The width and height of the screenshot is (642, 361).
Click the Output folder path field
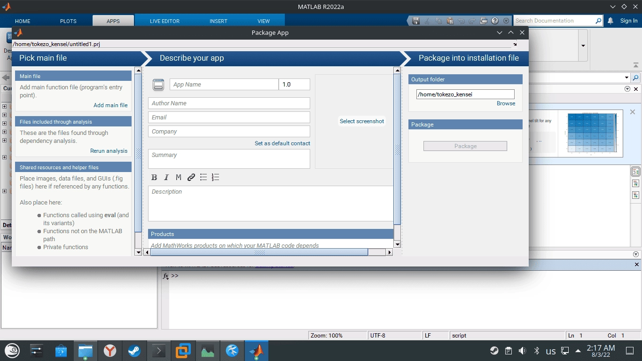click(465, 94)
